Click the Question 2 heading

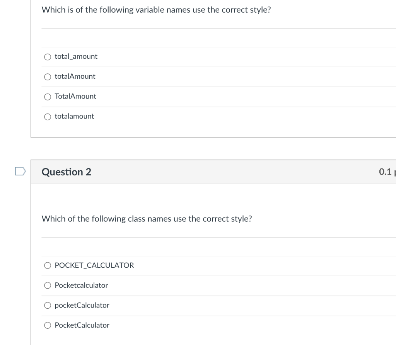point(67,172)
